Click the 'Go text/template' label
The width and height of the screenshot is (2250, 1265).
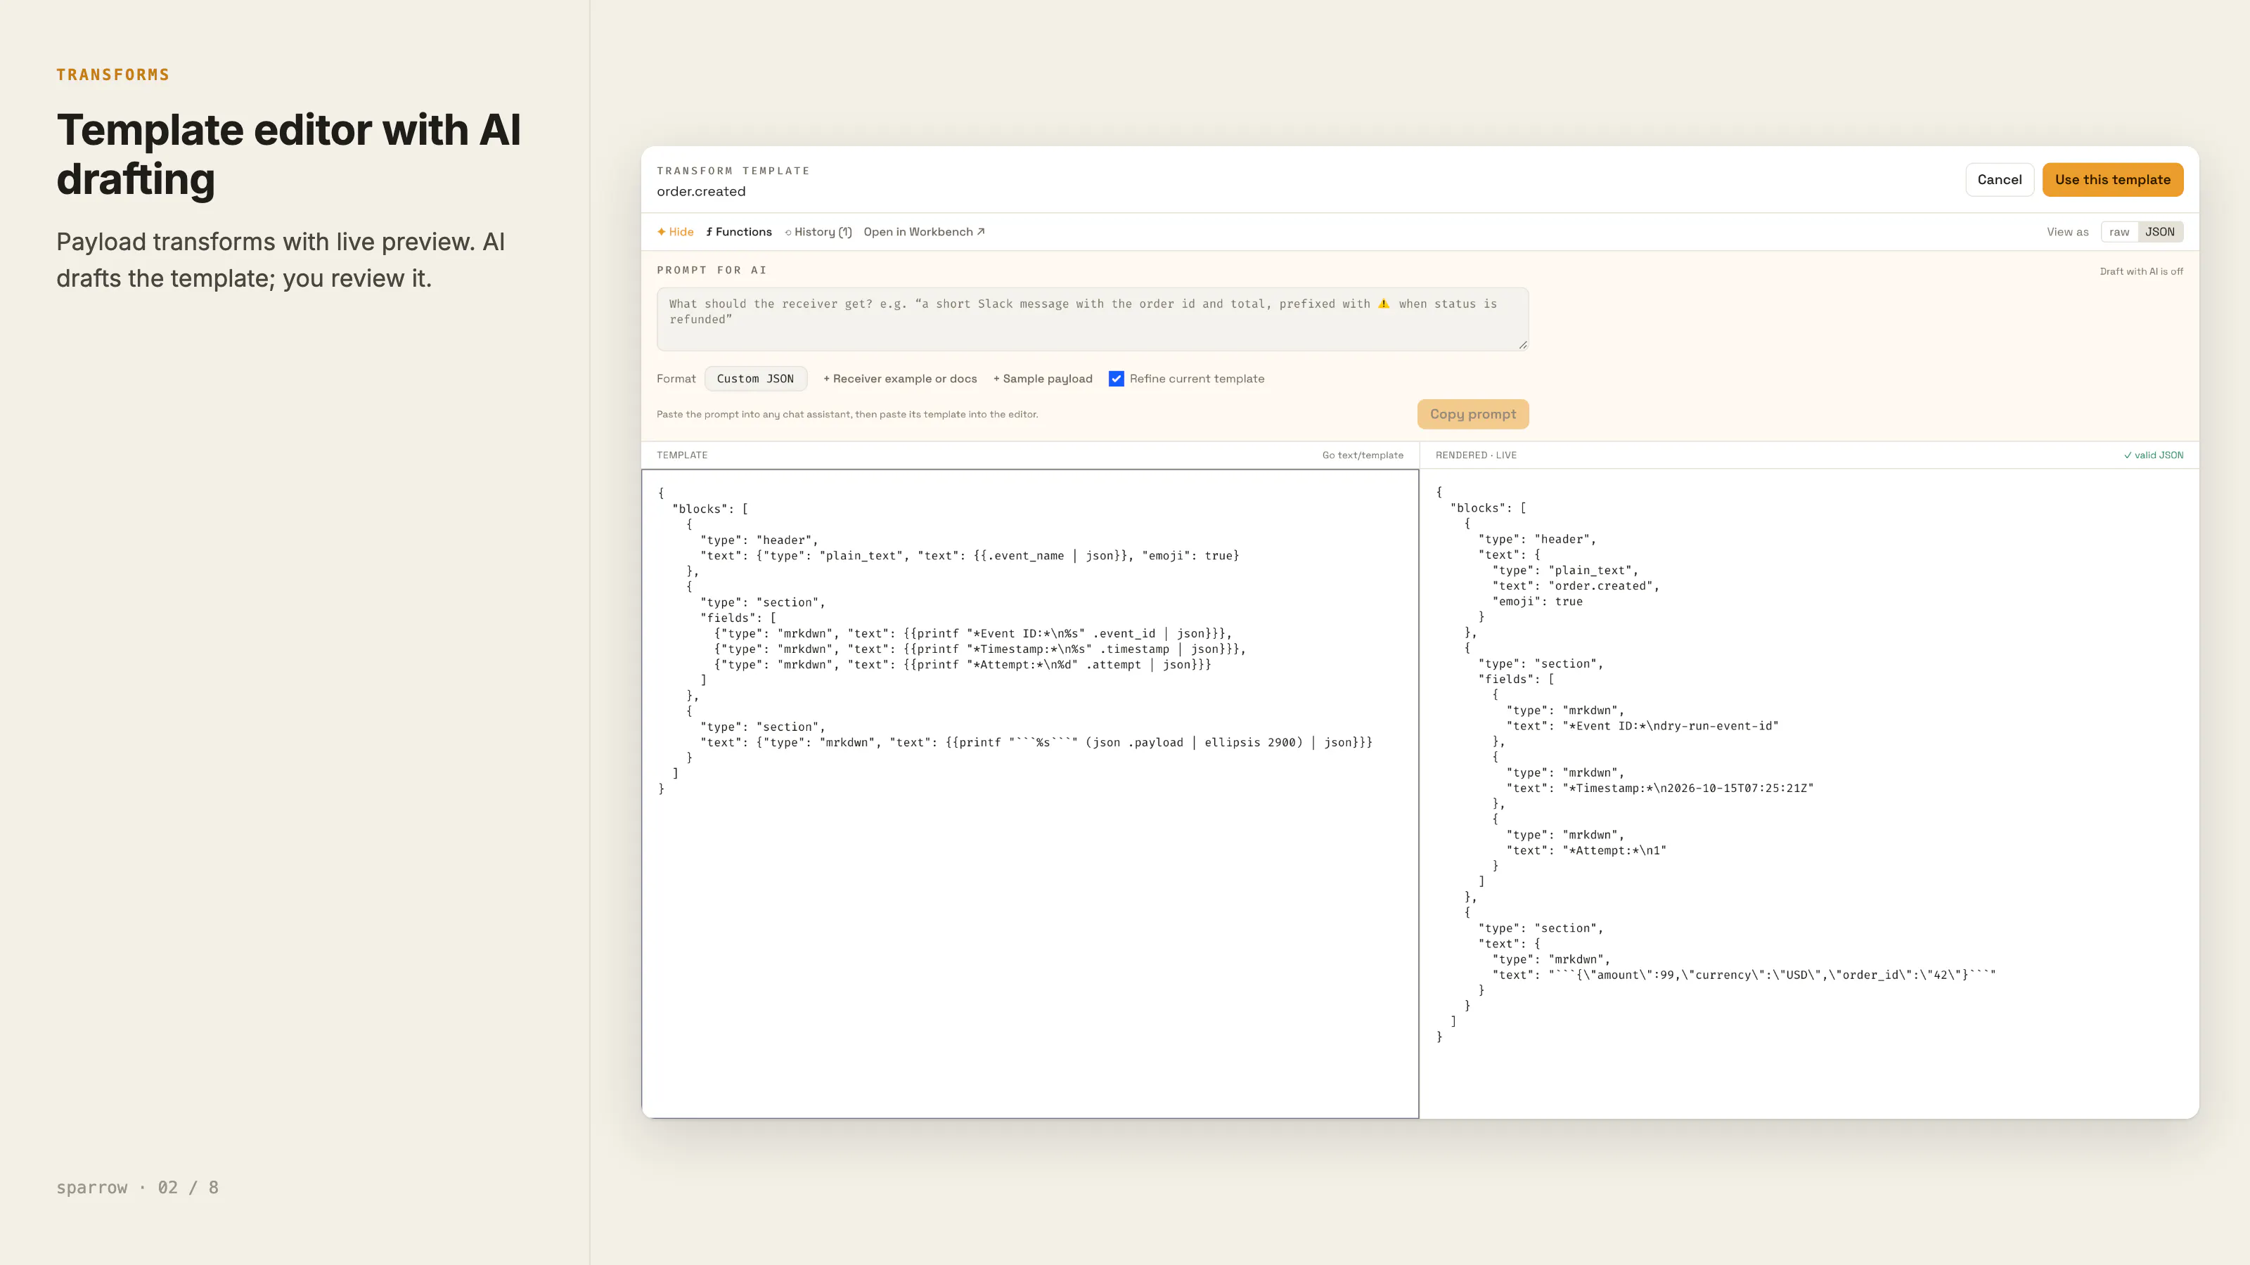[1363, 455]
